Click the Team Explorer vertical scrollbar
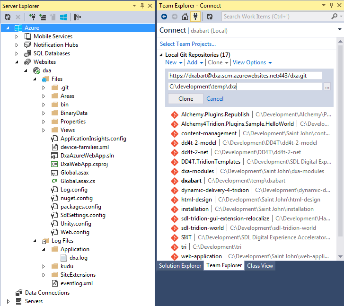 coord(340,142)
